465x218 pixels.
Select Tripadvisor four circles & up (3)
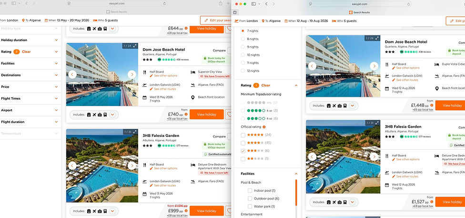click(243, 111)
